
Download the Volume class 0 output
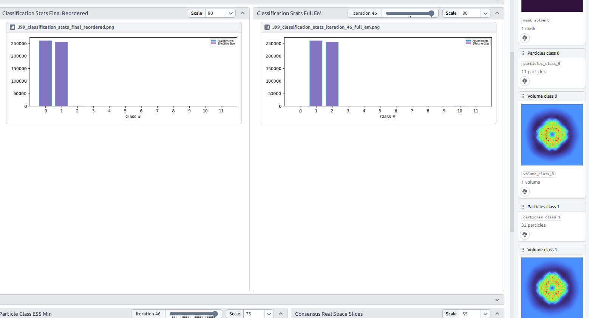coord(525,192)
